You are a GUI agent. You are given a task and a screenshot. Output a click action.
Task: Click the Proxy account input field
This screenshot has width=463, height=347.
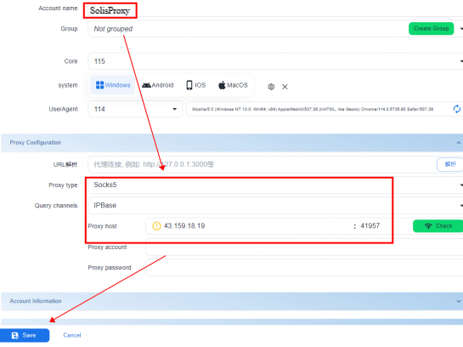304,247
